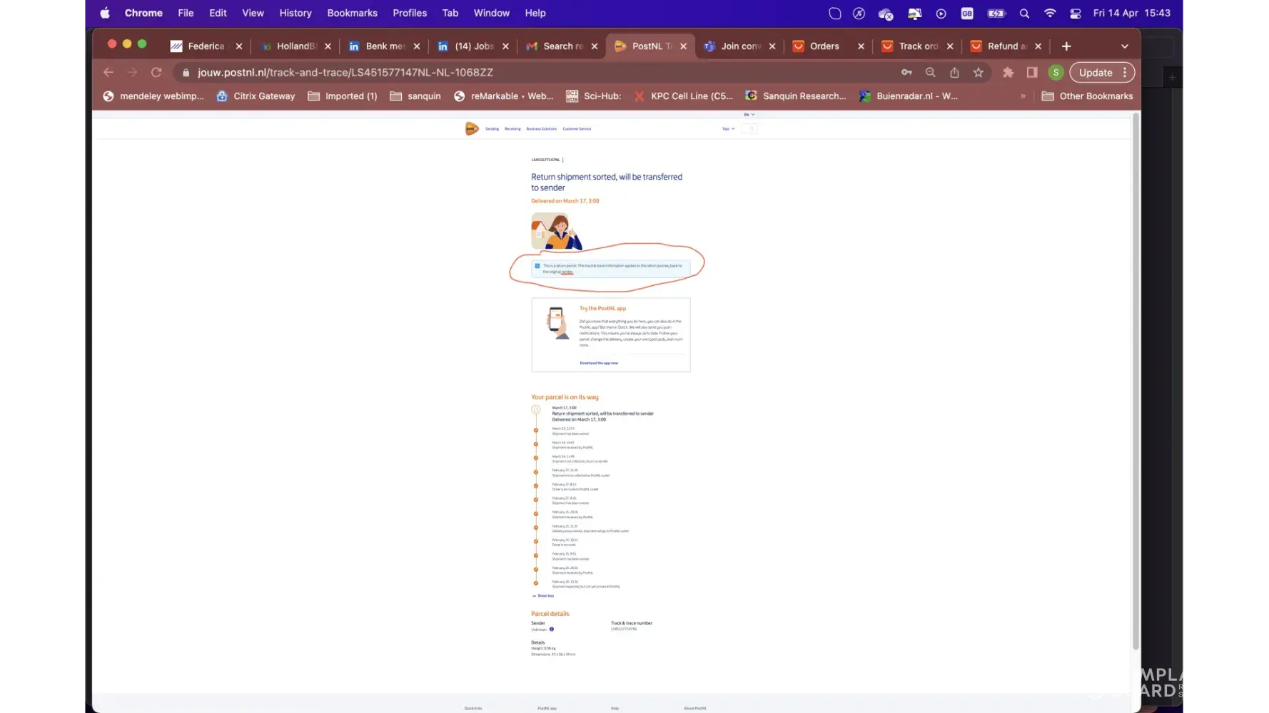
Task: Click the zoom magnifier icon in the address bar
Action: pos(930,73)
